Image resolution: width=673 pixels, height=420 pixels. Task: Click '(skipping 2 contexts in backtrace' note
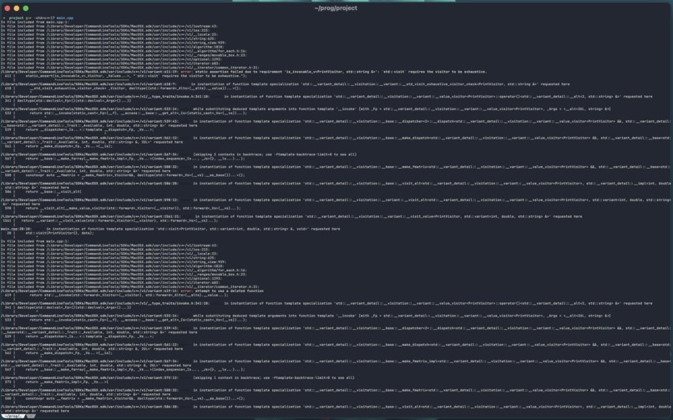(275, 154)
